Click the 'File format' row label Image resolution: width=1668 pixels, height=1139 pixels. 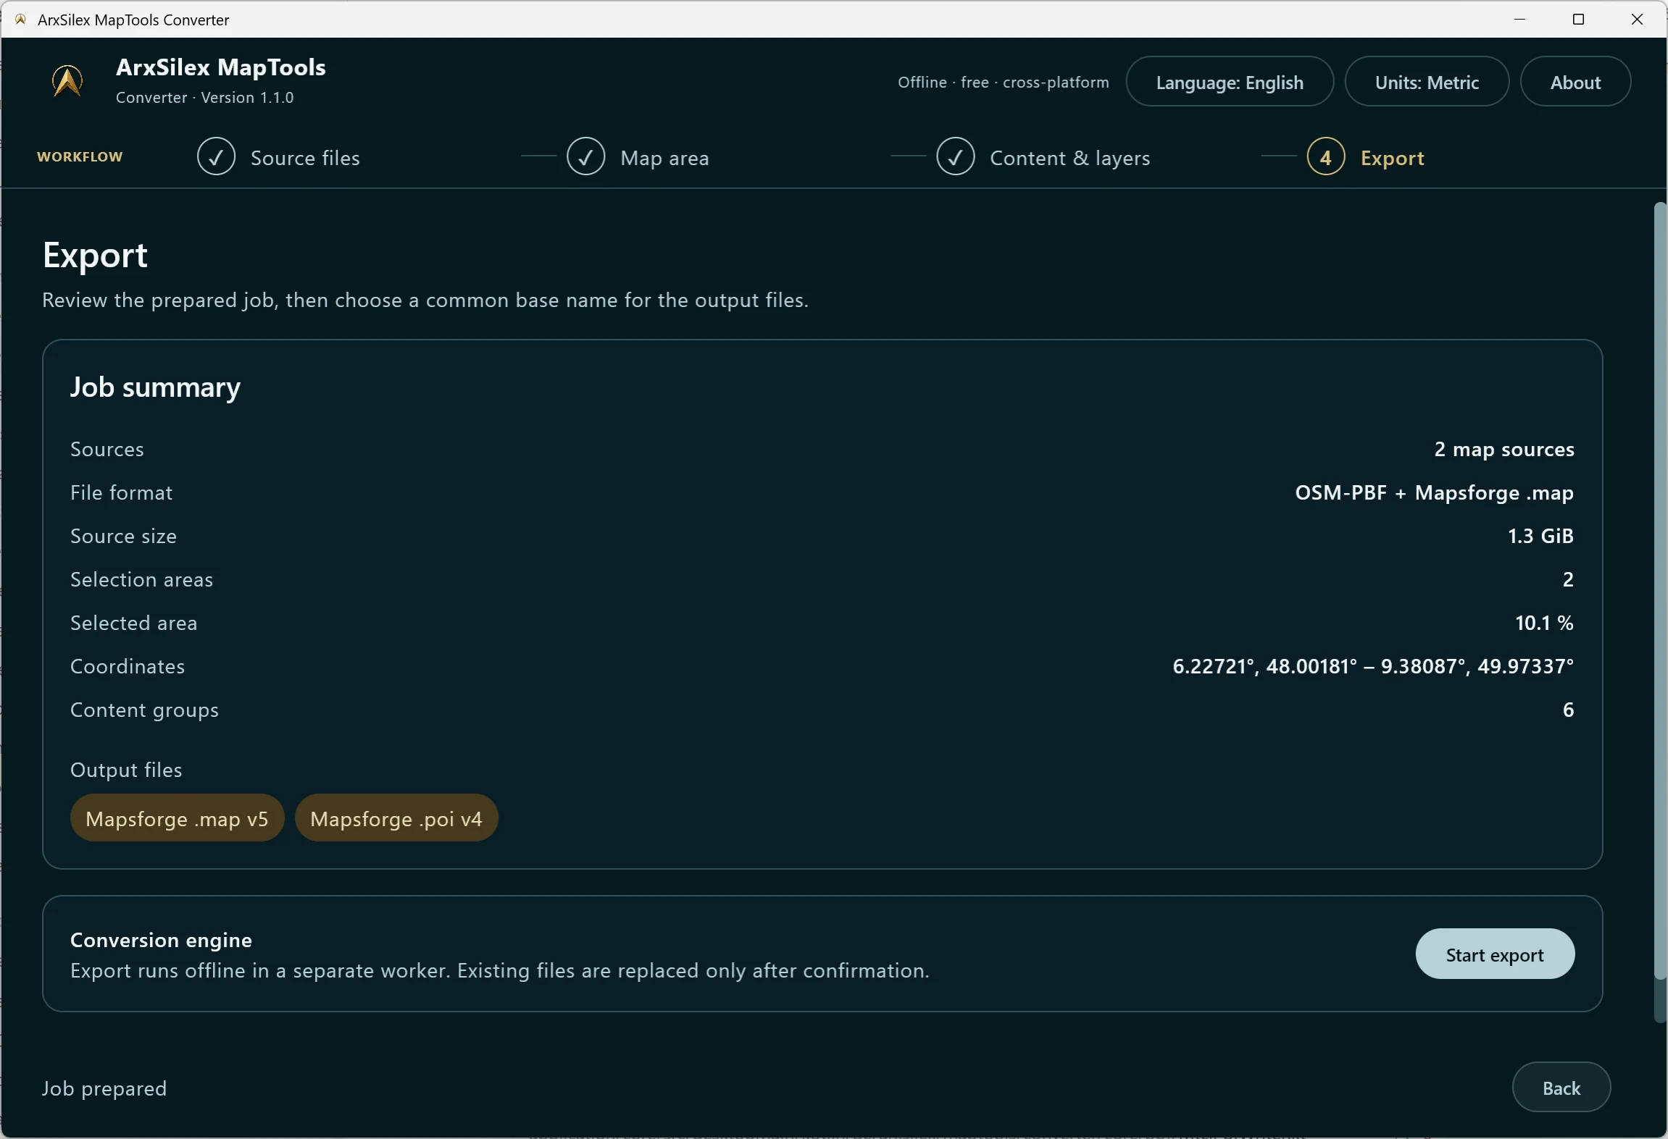(121, 492)
